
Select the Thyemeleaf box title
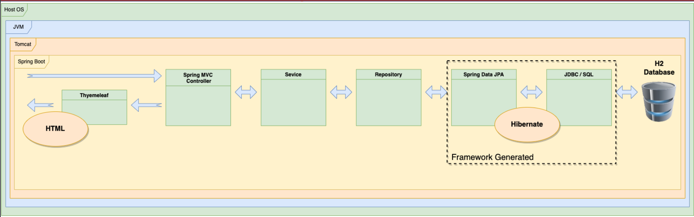pos(94,95)
